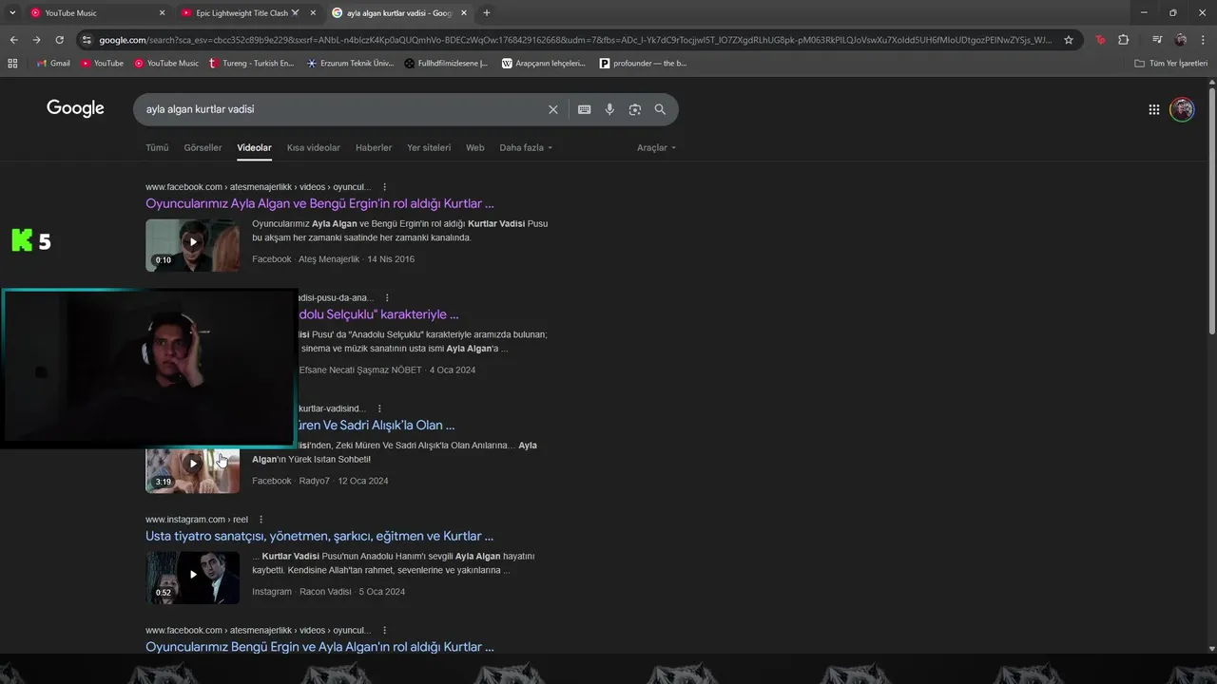1217x684 pixels.
Task: Switch to the Tümü search tab
Action: click(157, 148)
